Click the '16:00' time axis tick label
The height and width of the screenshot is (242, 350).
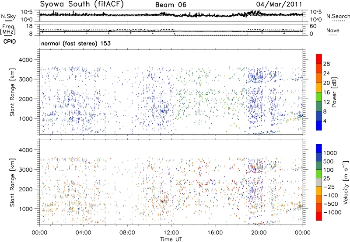point(215,233)
